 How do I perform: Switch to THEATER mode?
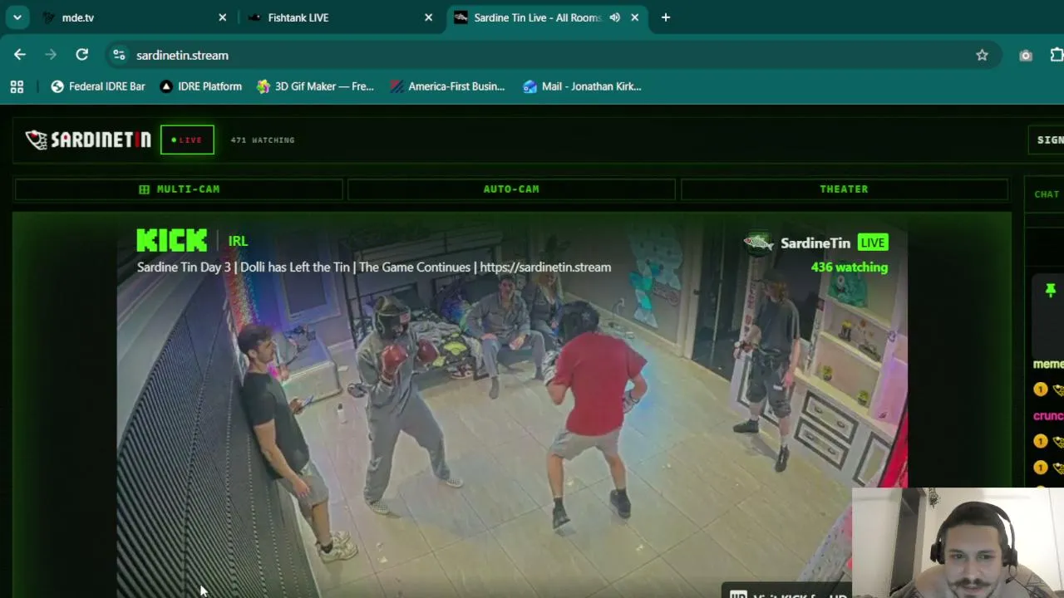click(844, 189)
